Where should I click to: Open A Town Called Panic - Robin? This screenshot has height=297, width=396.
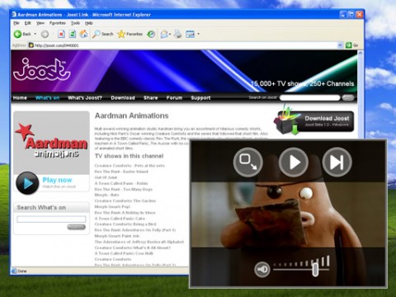click(121, 183)
